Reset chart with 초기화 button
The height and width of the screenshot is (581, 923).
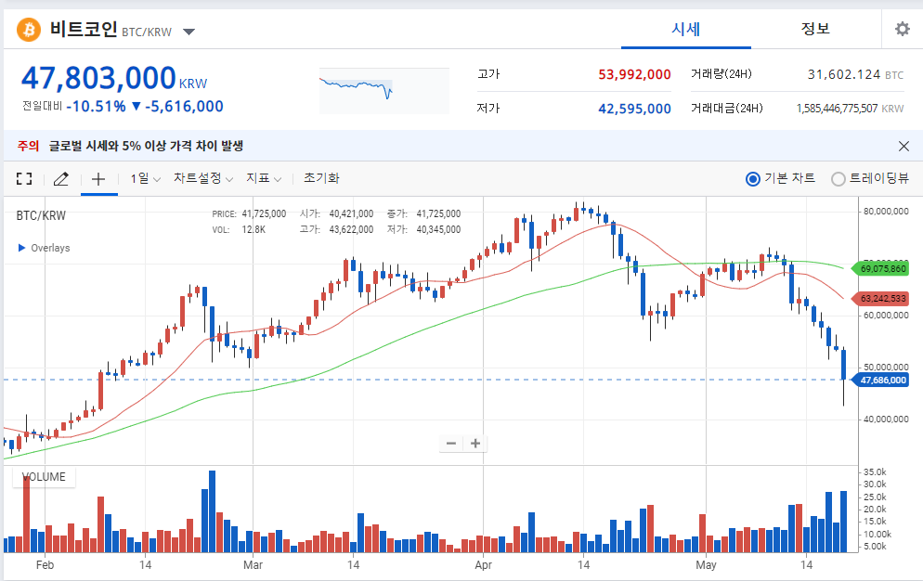321,178
